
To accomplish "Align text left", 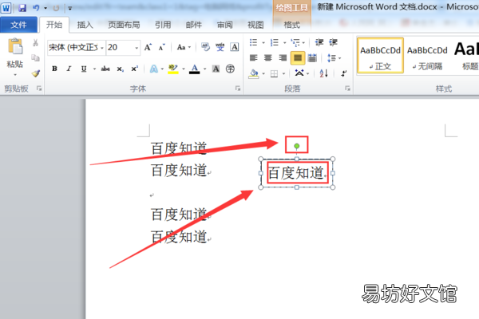I will 254,57.
